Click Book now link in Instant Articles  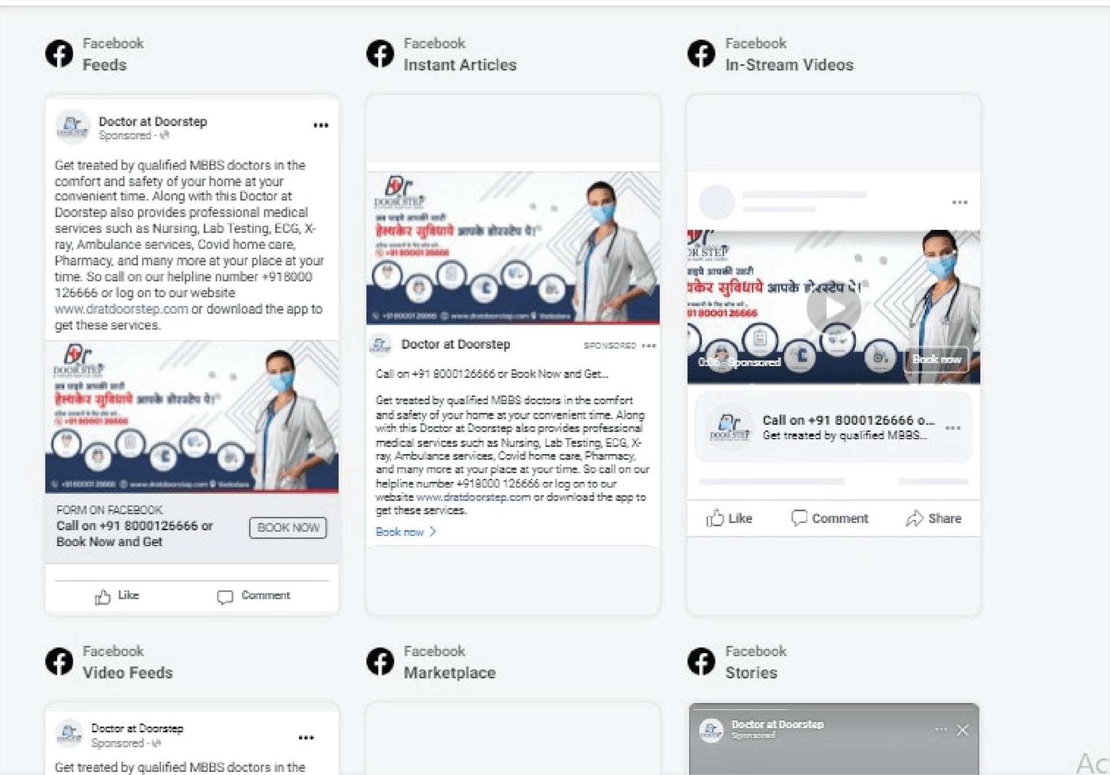tap(405, 532)
